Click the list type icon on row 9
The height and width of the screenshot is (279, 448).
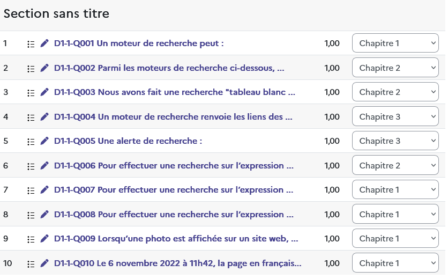coord(31,239)
